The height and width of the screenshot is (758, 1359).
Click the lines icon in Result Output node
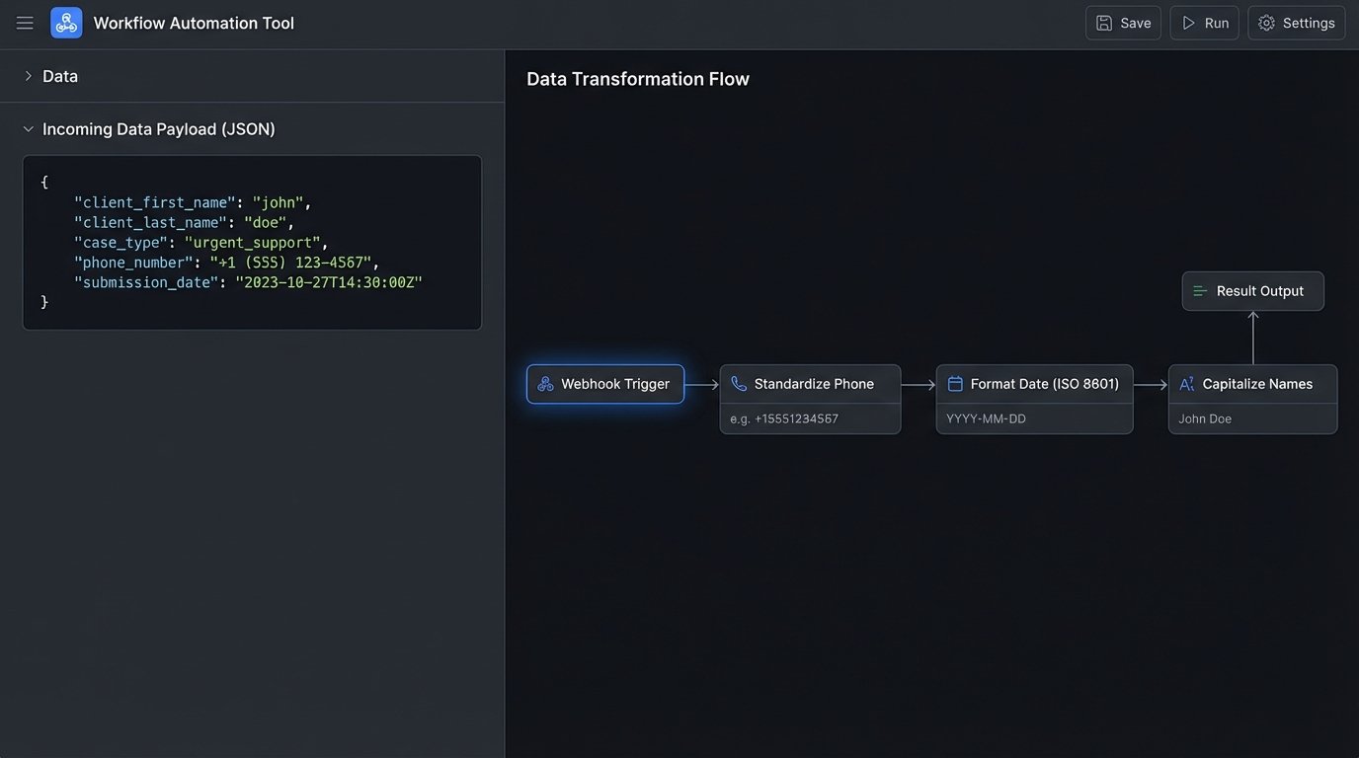point(1201,291)
